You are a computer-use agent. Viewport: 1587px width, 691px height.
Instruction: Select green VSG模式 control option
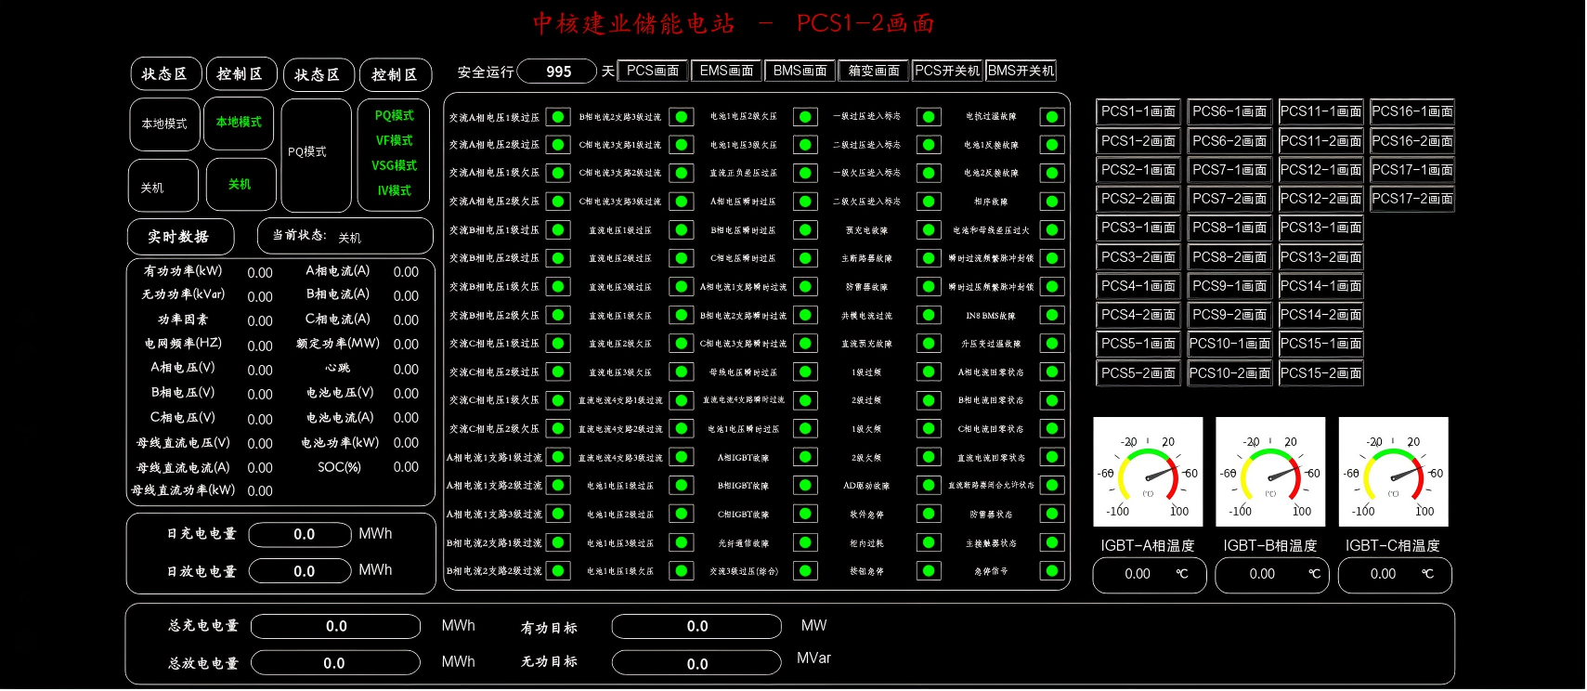pyautogui.click(x=394, y=165)
